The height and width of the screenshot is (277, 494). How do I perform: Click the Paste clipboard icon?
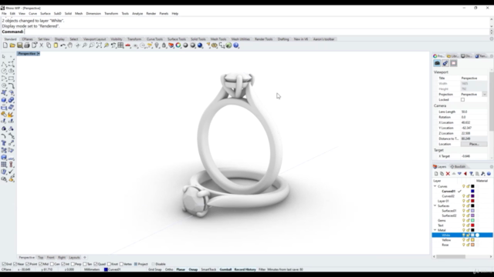tap(56, 45)
